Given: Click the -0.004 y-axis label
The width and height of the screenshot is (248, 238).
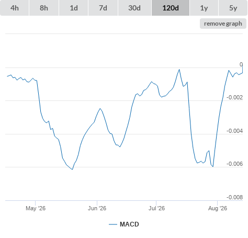Looking at the screenshot, I should click(x=234, y=131).
